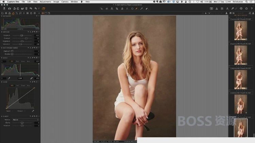Select the color picker eyedropper cursor tool
The image size is (255, 143).
click(142, 8)
